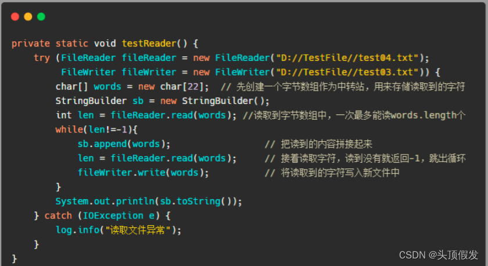Image resolution: width=488 pixels, height=266 pixels.
Task: Click the 'while(len!=-1){' loop header
Action: [x=96, y=130]
